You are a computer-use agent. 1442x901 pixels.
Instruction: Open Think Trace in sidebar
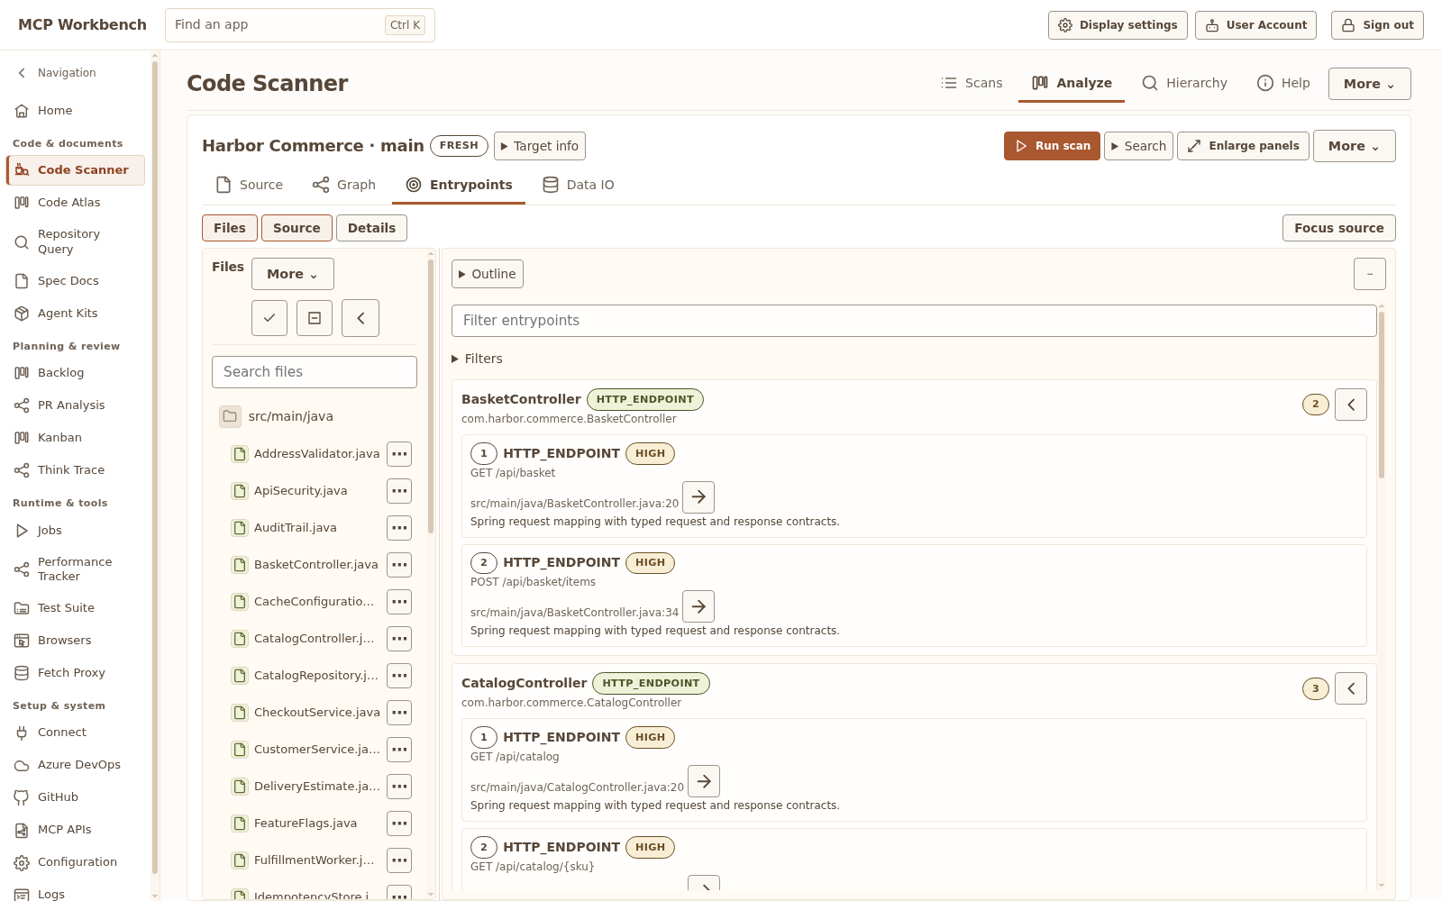pos(76,470)
